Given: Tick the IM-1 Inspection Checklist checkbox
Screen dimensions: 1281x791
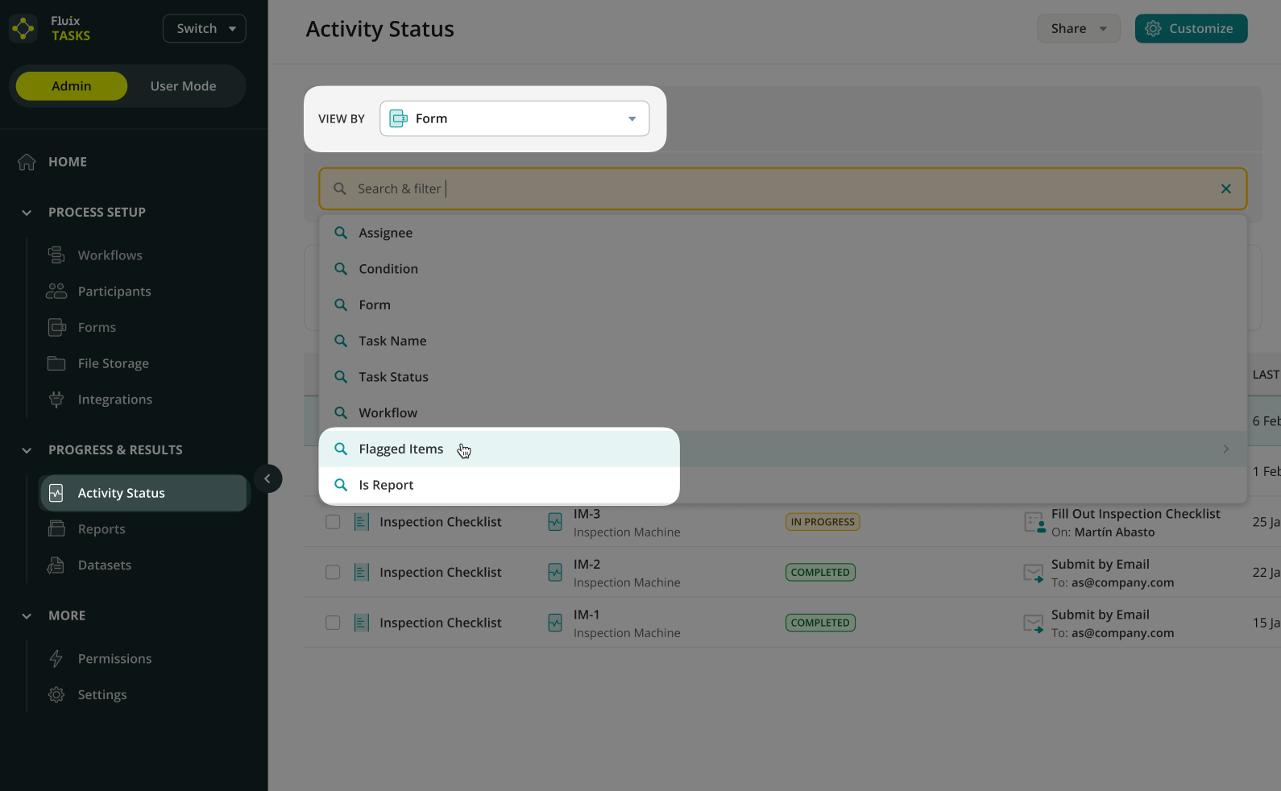Looking at the screenshot, I should [x=333, y=623].
